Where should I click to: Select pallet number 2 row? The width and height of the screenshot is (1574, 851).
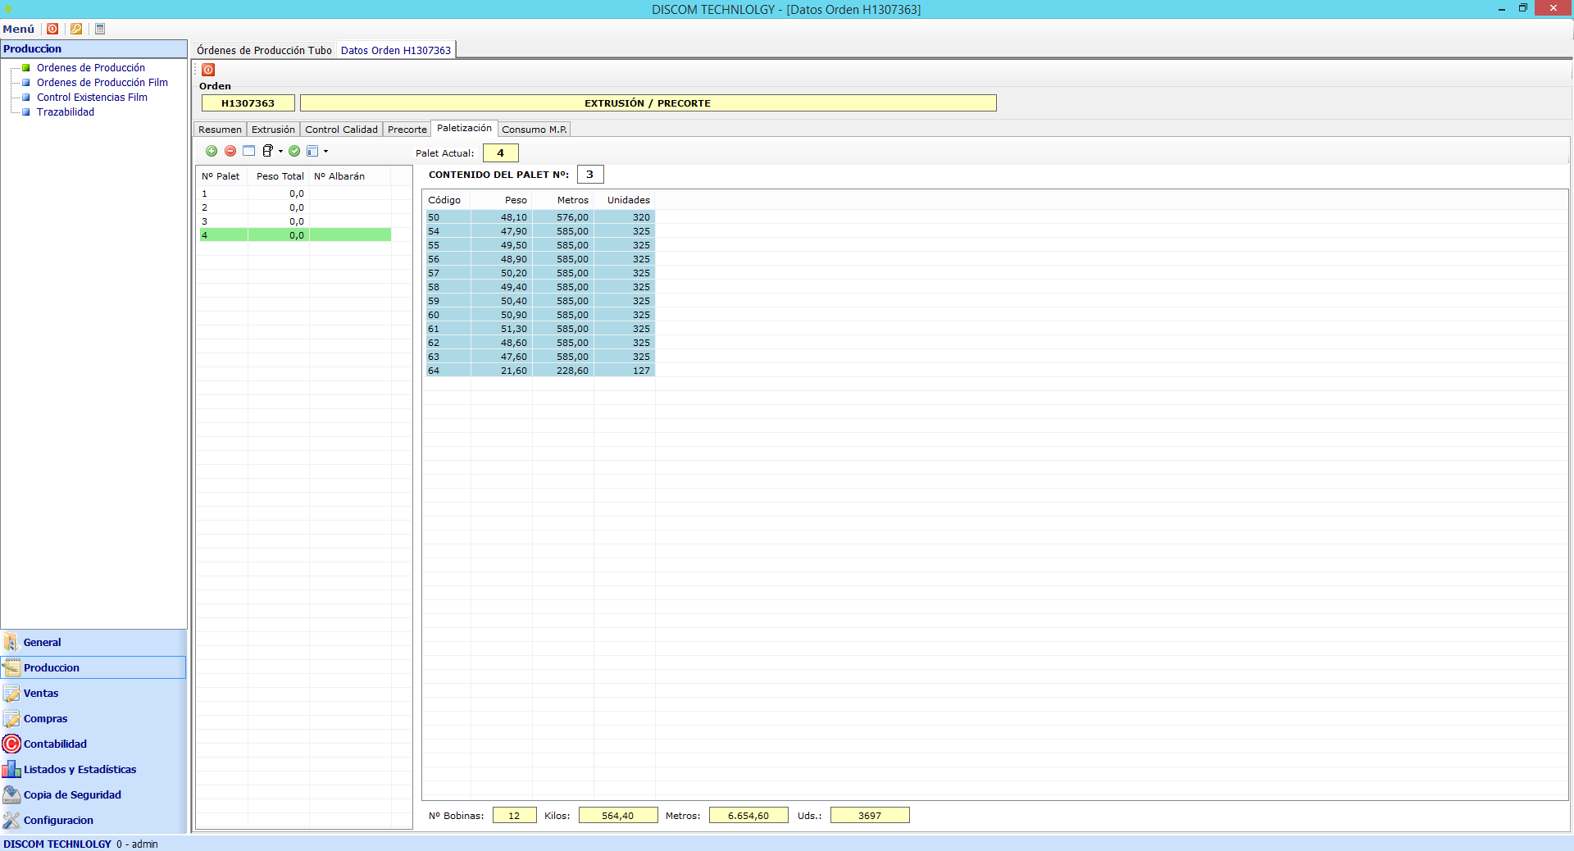coord(246,207)
